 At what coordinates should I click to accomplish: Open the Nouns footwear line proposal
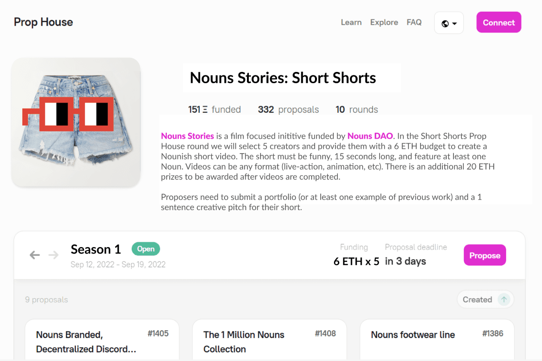pyautogui.click(x=413, y=335)
